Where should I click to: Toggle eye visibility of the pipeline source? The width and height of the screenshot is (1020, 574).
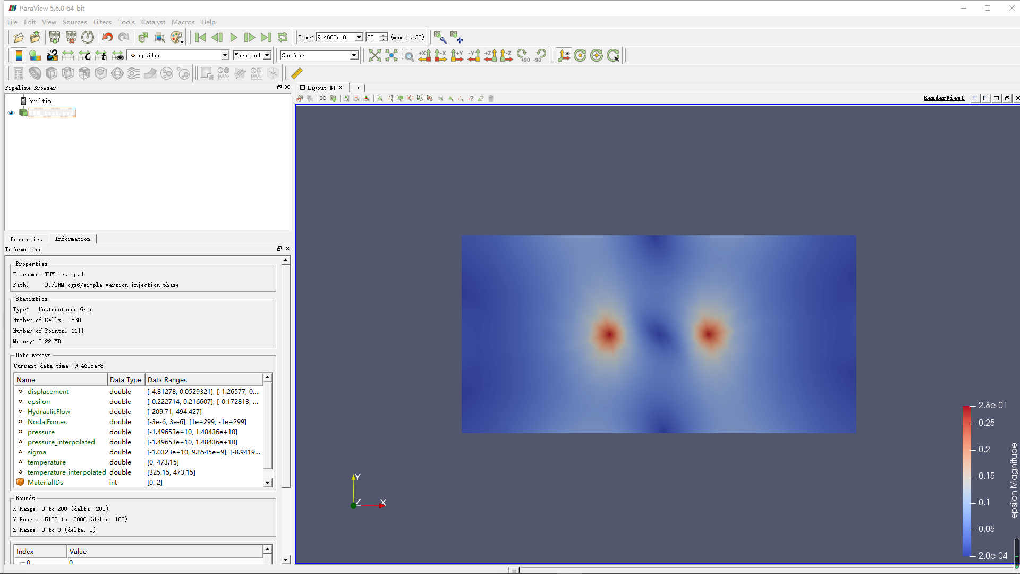click(x=11, y=113)
